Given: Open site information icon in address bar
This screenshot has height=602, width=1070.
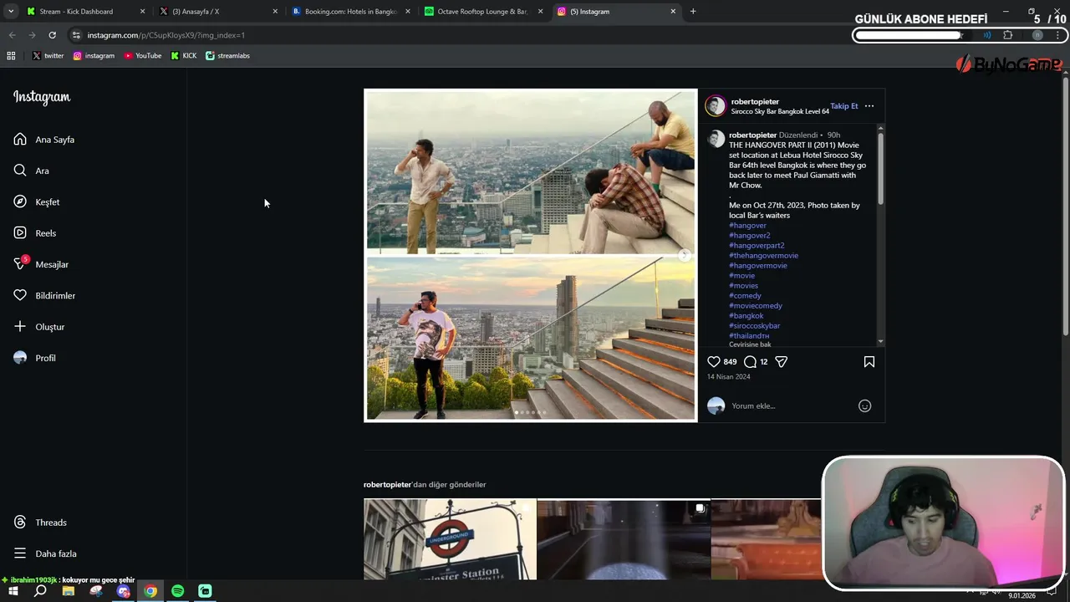Looking at the screenshot, I should pos(76,35).
